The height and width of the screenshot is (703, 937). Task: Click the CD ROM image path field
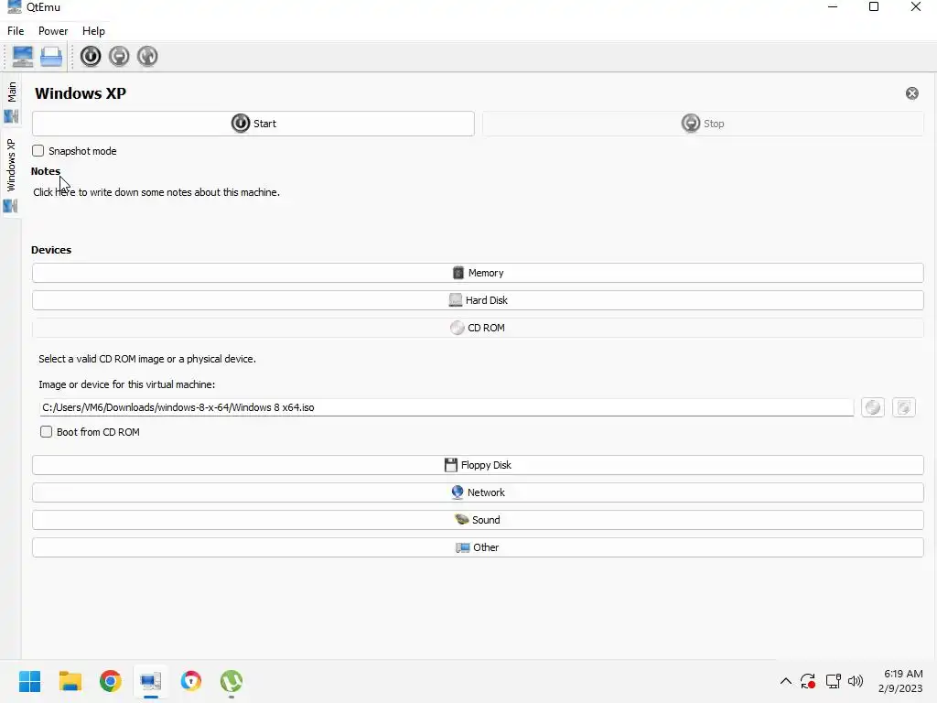click(447, 407)
